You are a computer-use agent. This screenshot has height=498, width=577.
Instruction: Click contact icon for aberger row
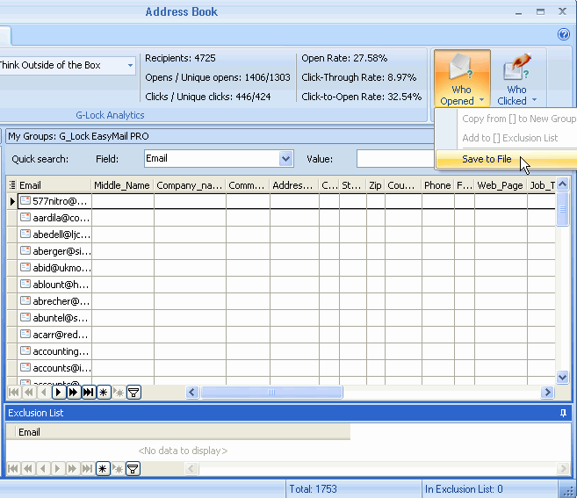25,250
